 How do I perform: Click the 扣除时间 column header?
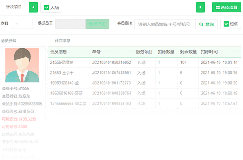coord(209,52)
